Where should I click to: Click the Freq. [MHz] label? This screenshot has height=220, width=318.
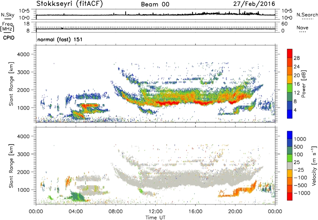tap(8, 27)
